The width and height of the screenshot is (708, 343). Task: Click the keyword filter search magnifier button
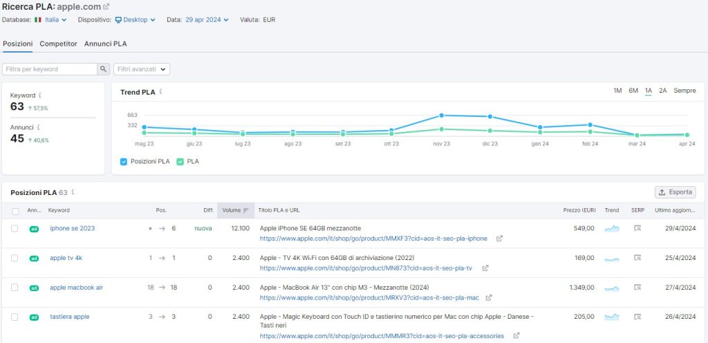point(104,69)
